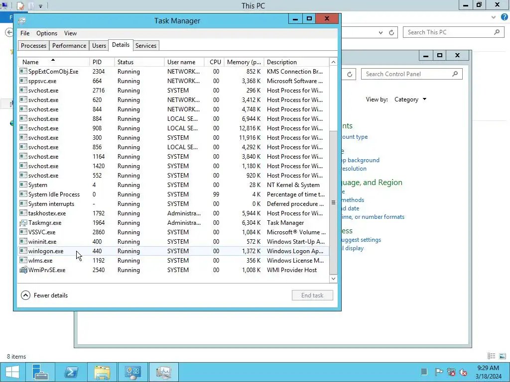Image resolution: width=510 pixels, height=382 pixels.
Task: Click the network tray icon
Action: click(451, 372)
